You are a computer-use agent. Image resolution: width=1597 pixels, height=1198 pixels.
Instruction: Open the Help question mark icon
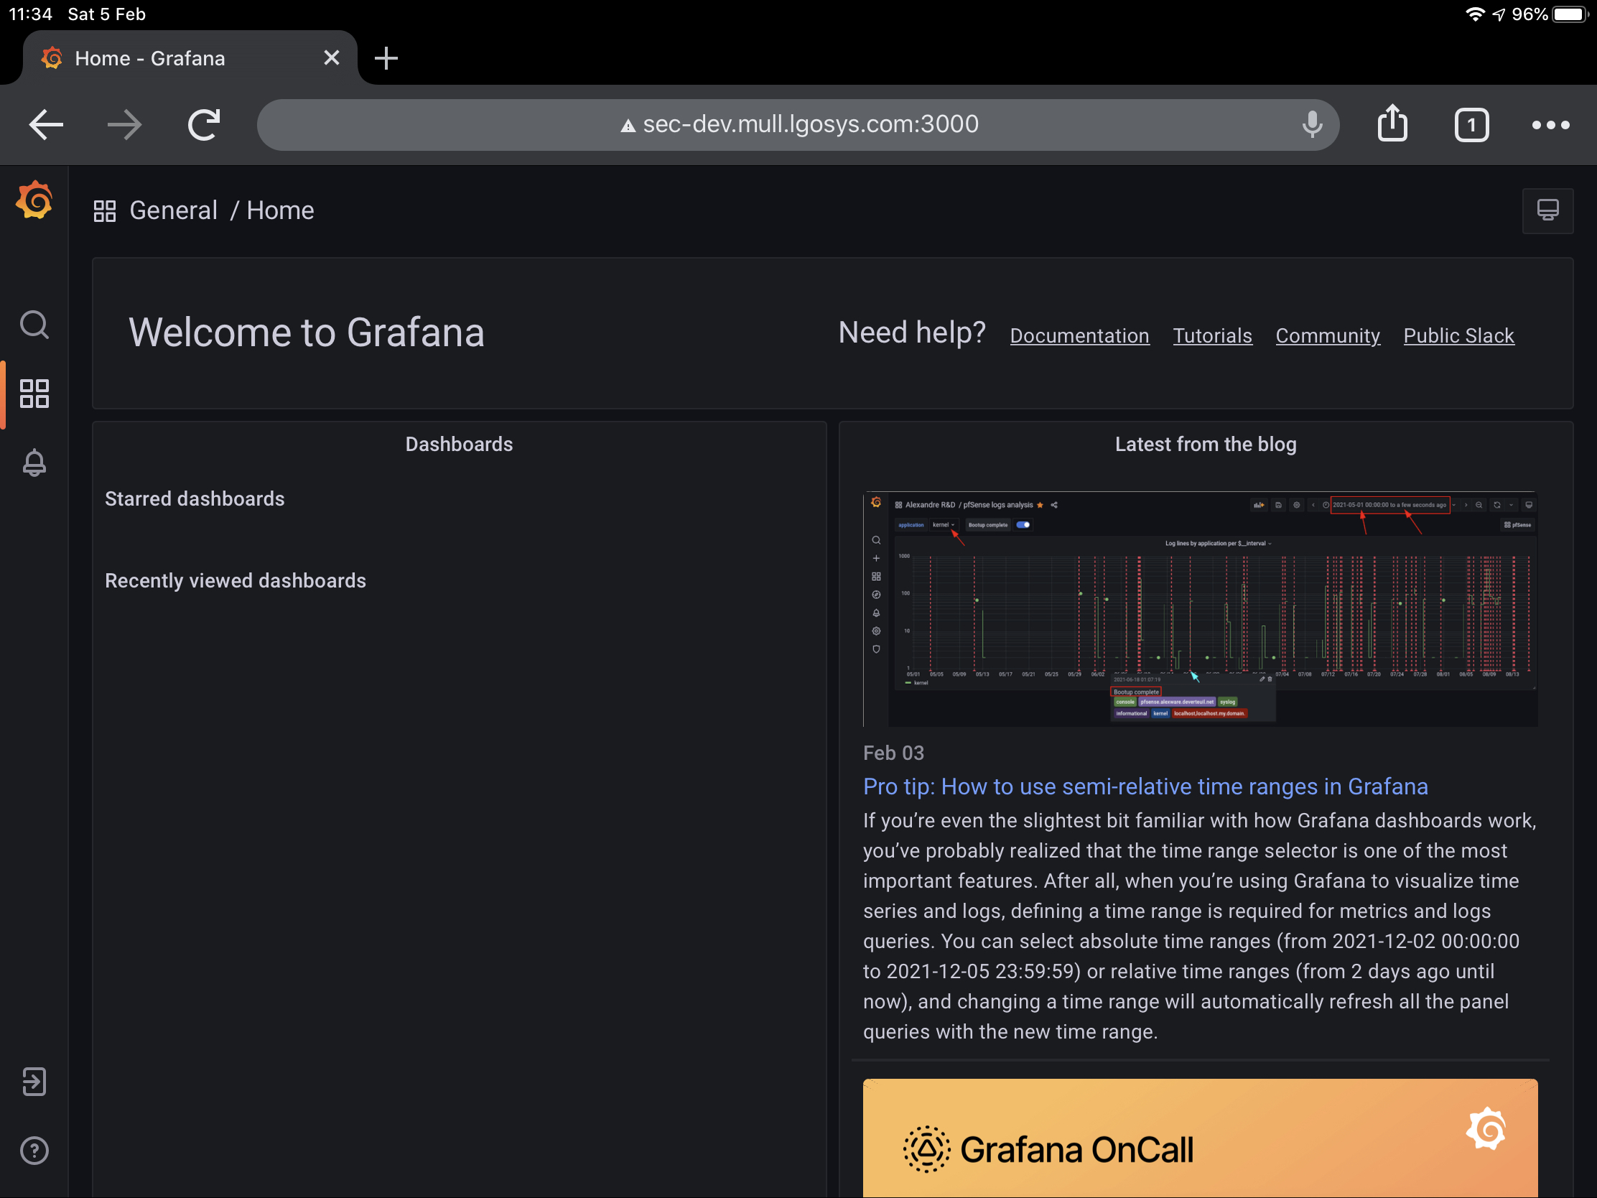(x=34, y=1151)
